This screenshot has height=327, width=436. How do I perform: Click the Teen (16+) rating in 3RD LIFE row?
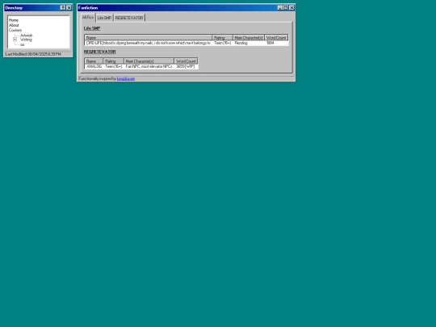point(223,43)
